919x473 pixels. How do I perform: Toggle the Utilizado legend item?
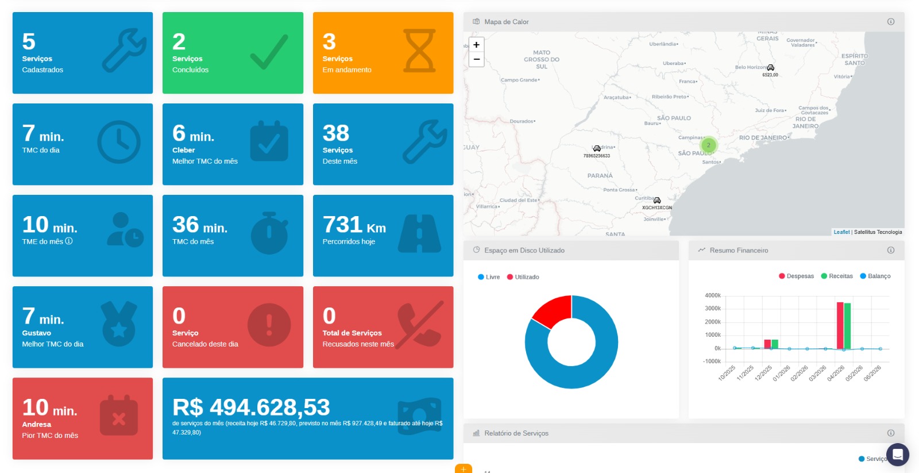click(x=523, y=277)
